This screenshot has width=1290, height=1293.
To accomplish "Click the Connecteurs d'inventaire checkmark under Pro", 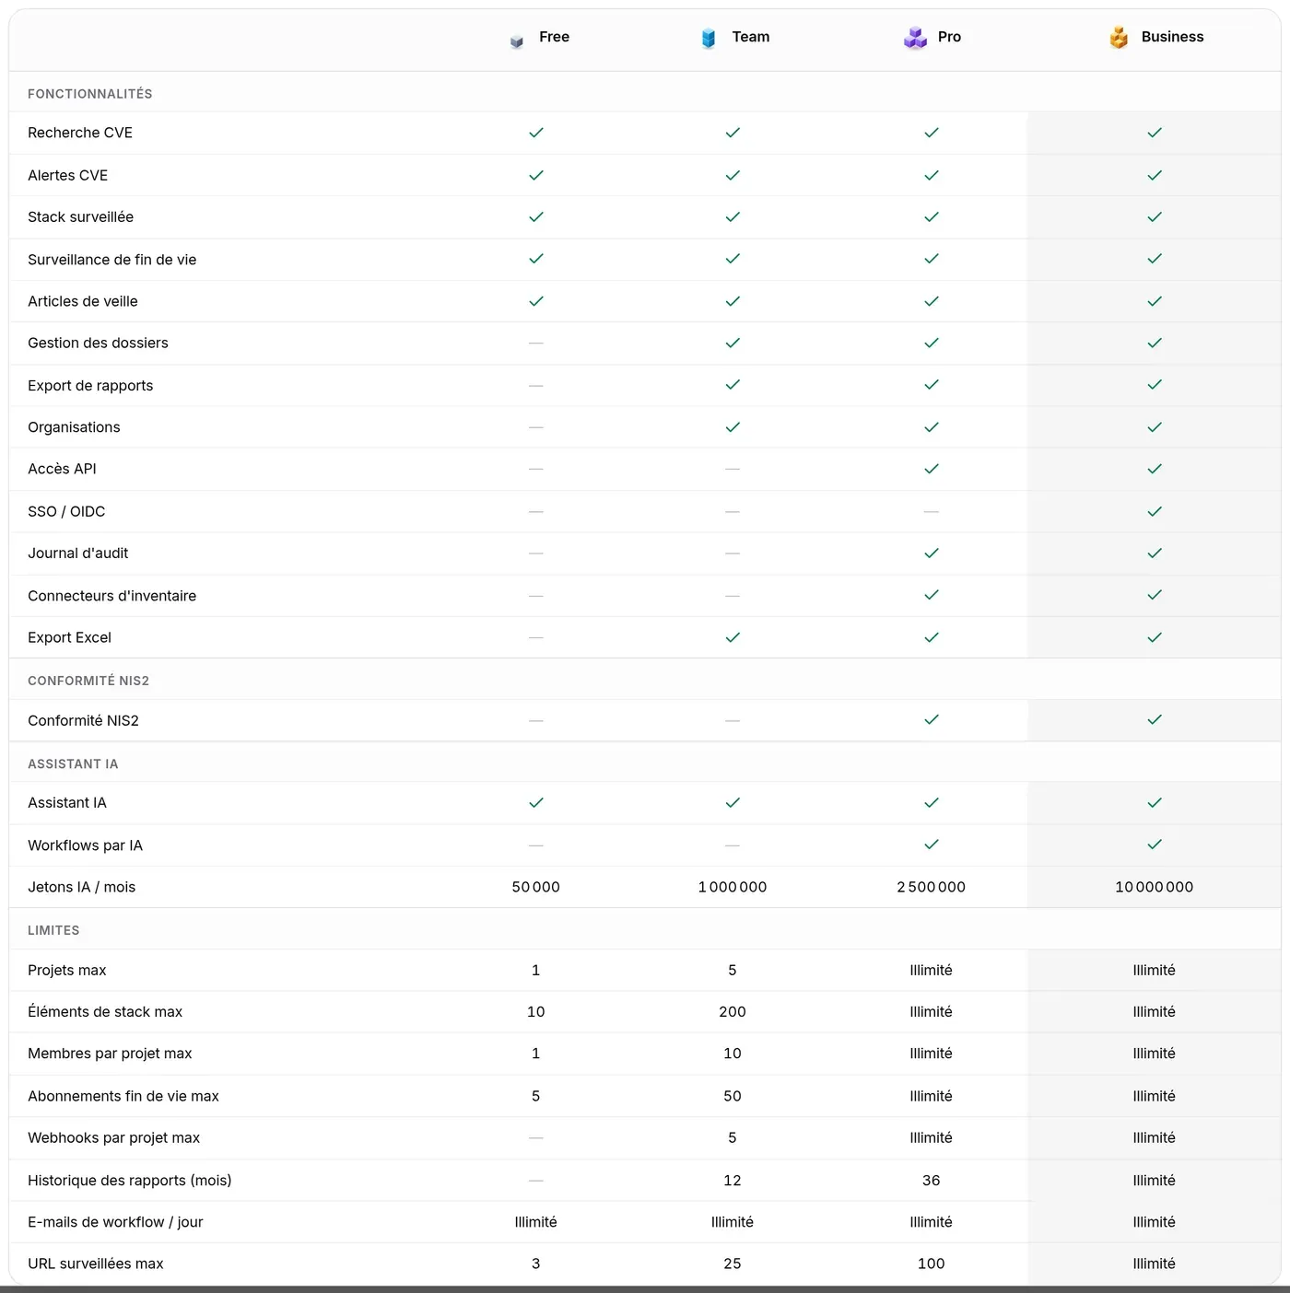I will (x=932, y=595).
